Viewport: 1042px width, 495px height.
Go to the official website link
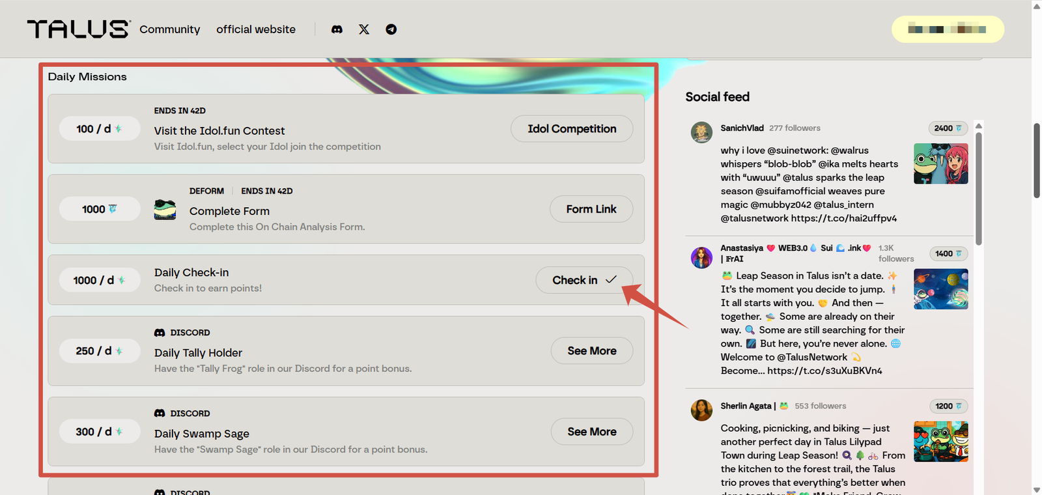tap(256, 29)
